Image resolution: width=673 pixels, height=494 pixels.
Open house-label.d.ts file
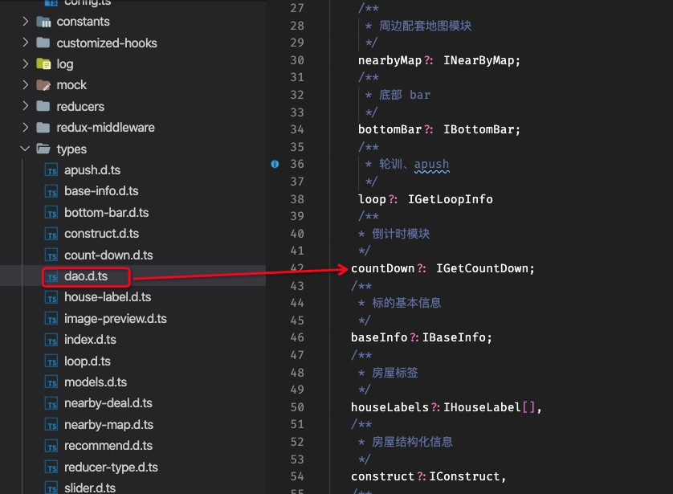click(108, 297)
